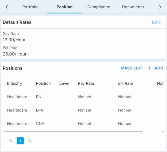Open the Portfolio tab

pos(30,7)
